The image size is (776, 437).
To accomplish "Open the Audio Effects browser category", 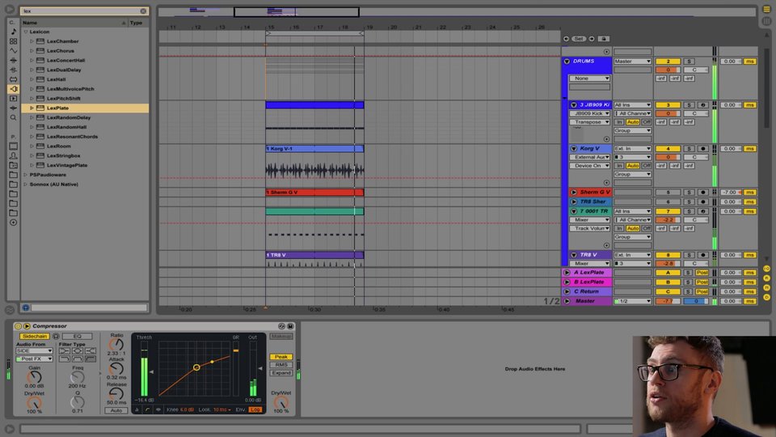I will (x=14, y=61).
